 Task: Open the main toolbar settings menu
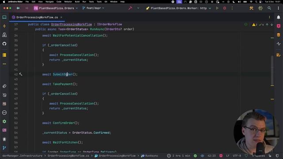point(278,8)
